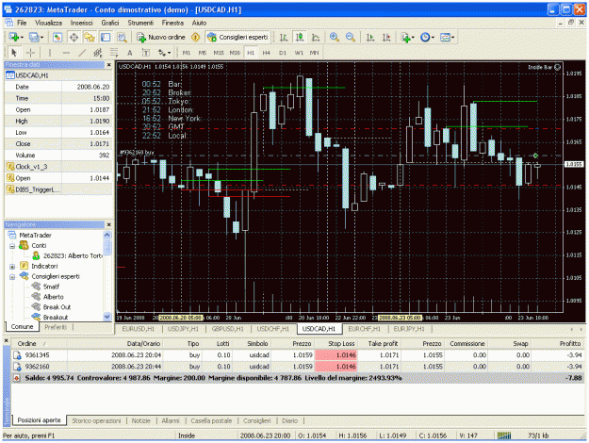This screenshot has width=589, height=443.
Task: Open the Visualizza menu
Action: coord(48,23)
